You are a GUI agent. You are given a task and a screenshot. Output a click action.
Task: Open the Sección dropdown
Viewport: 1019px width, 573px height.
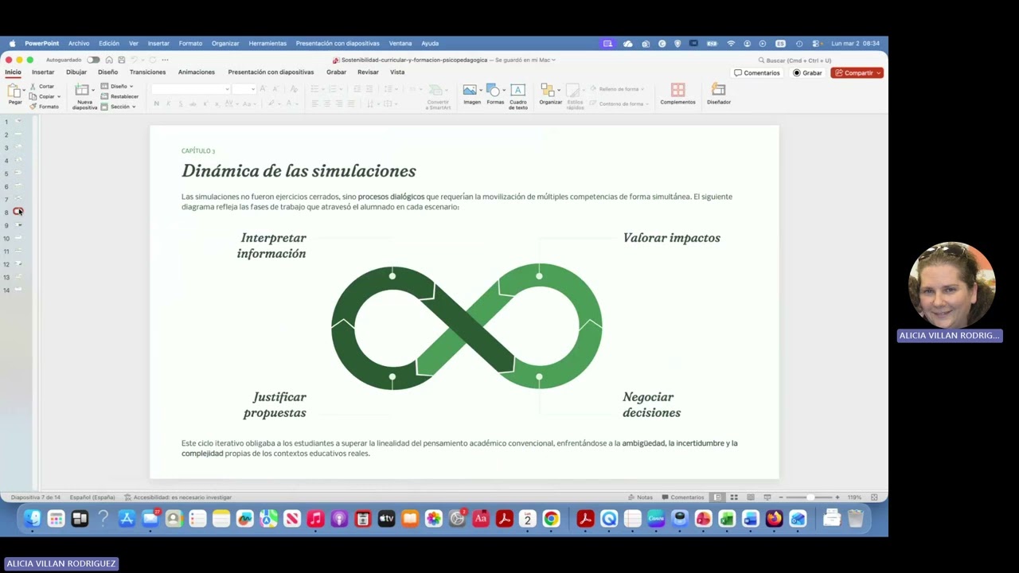pos(118,107)
